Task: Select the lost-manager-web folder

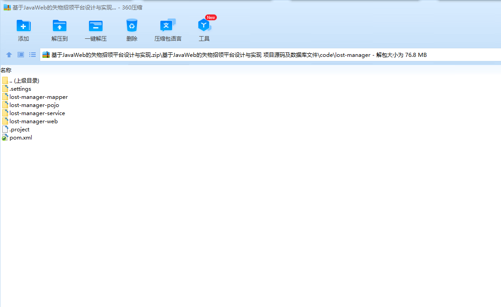Action: tap(30, 121)
